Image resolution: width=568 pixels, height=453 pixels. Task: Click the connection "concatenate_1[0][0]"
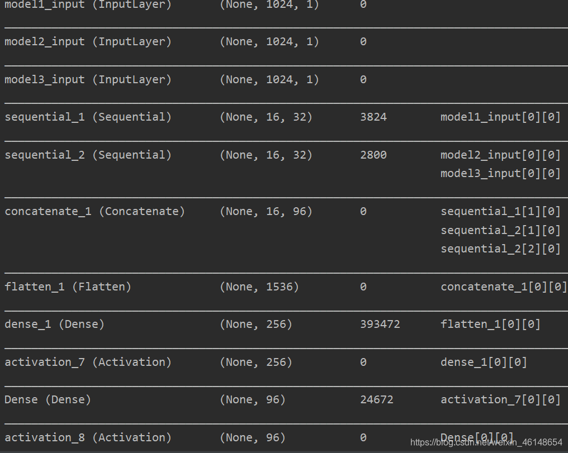point(504,287)
